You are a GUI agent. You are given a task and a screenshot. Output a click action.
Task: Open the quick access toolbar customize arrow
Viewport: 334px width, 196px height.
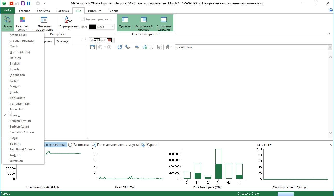tap(44, 3)
